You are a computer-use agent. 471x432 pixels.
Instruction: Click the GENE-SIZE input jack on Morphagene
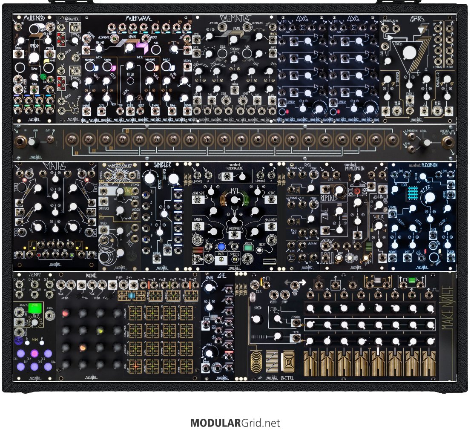click(198, 199)
